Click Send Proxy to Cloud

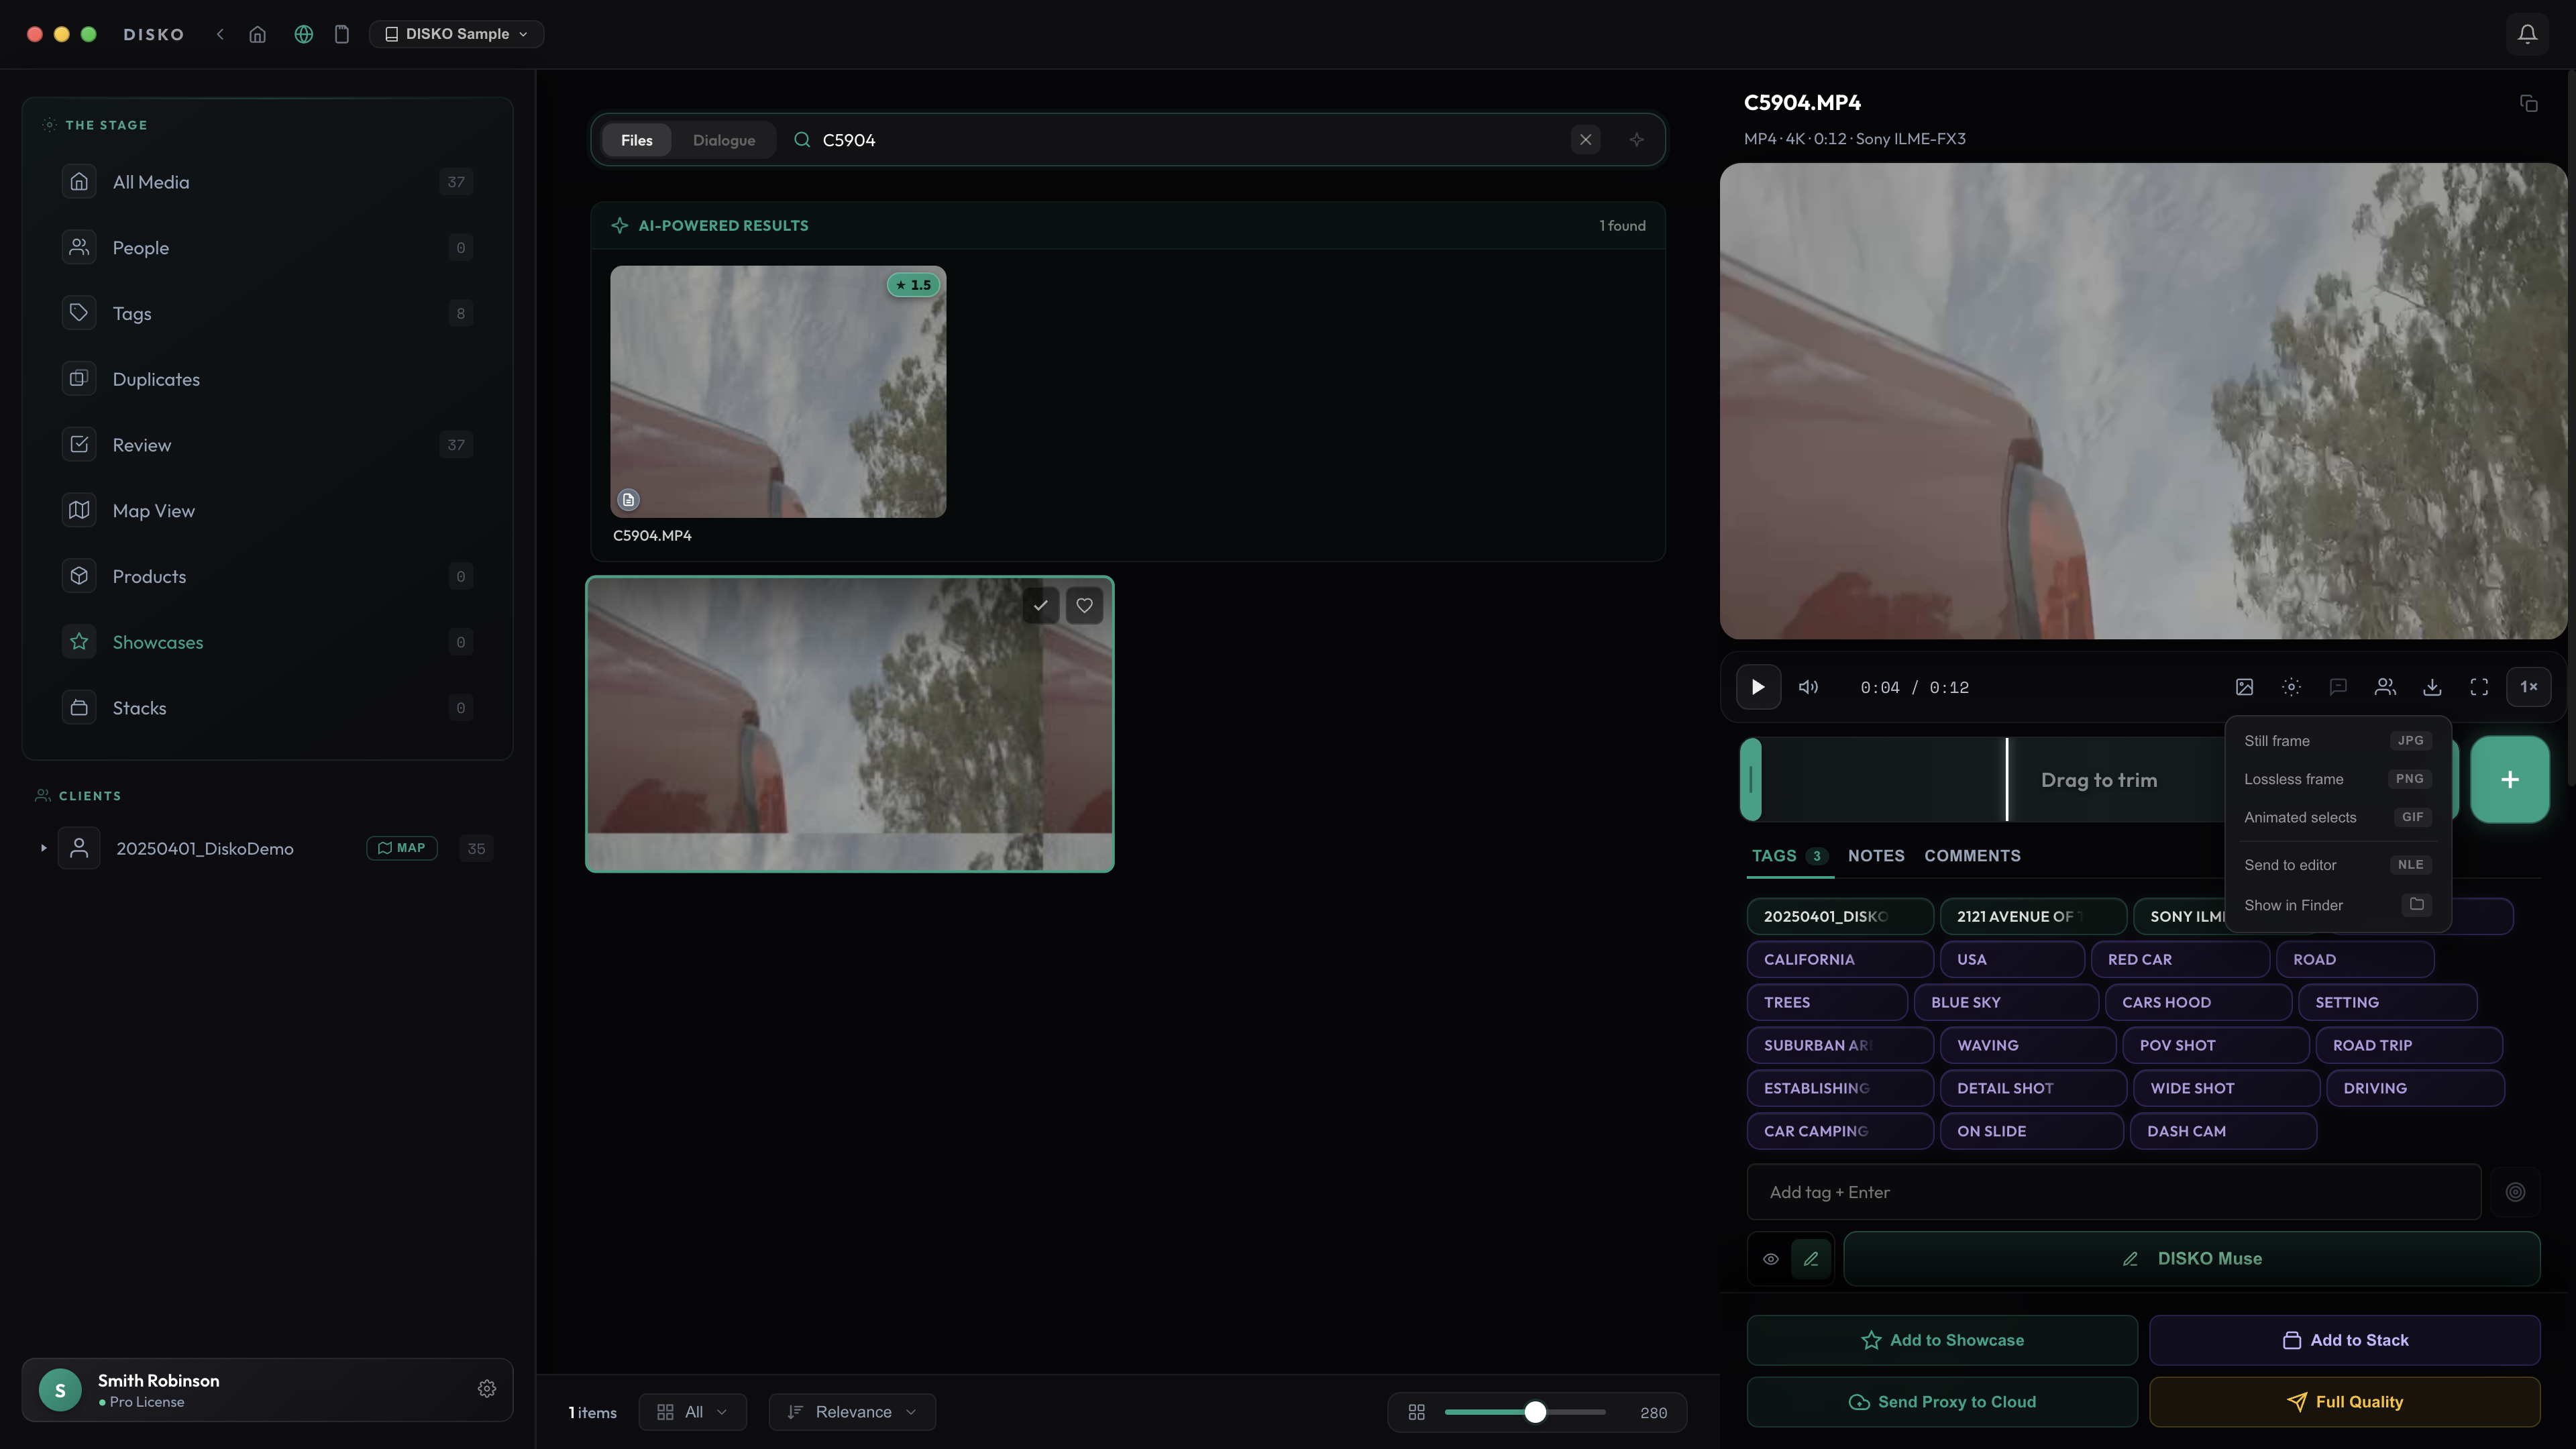(1941, 1402)
